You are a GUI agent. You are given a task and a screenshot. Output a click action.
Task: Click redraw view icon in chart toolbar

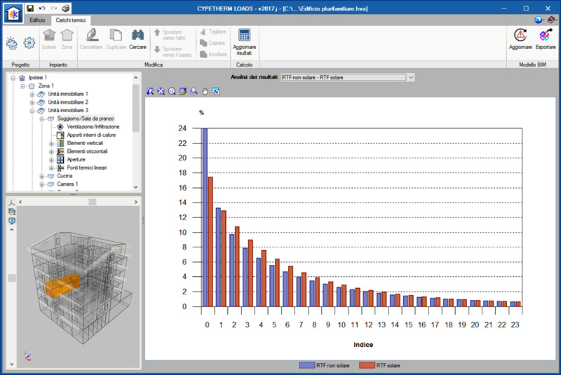click(183, 92)
